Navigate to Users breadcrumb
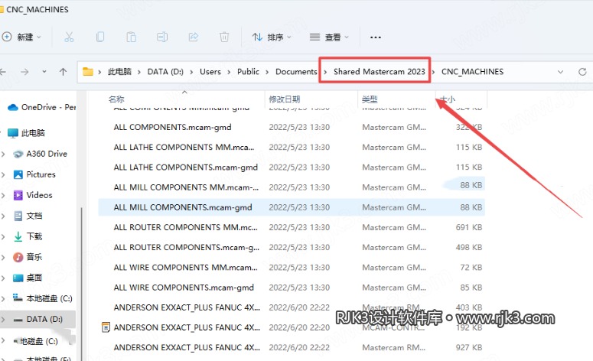 tap(210, 71)
